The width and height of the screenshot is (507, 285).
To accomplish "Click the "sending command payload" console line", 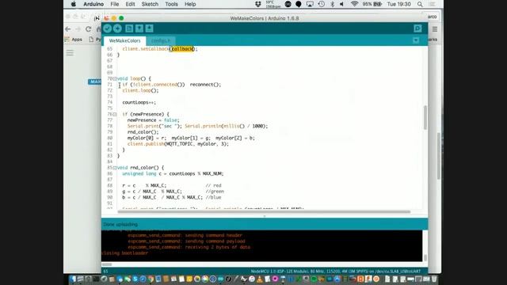I will pos(186,241).
